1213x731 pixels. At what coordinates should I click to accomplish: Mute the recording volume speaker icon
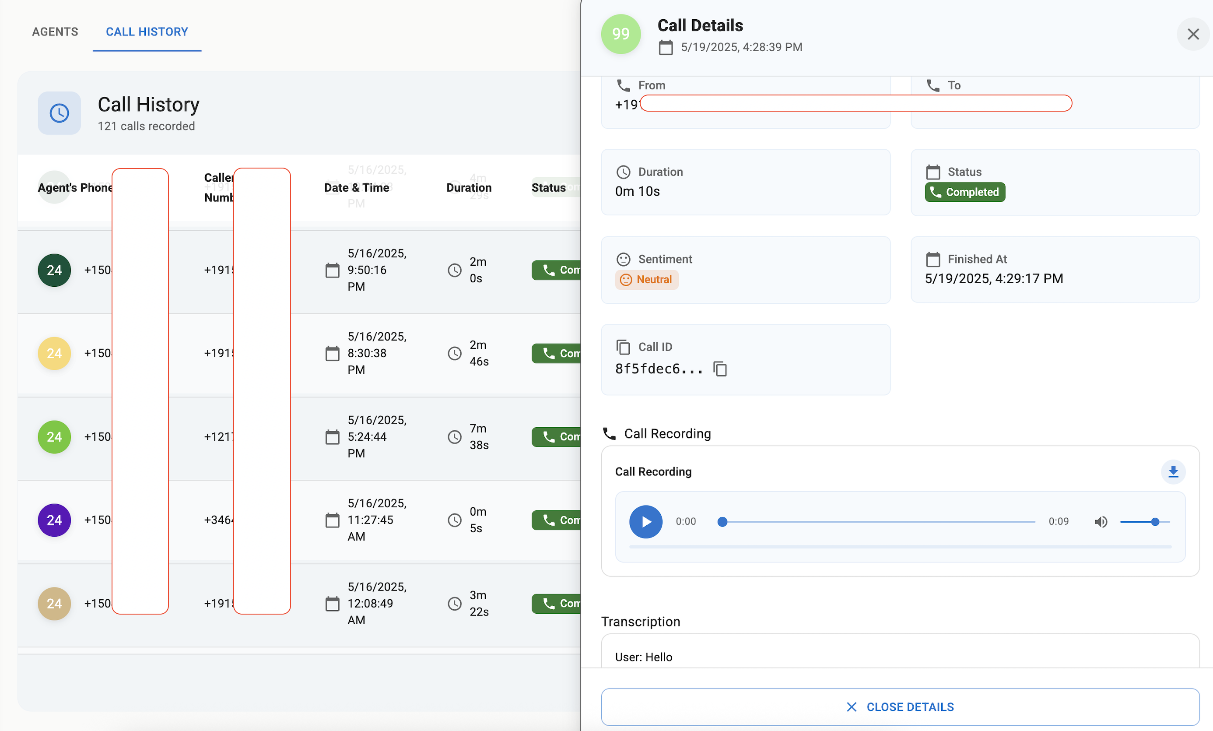pos(1101,522)
